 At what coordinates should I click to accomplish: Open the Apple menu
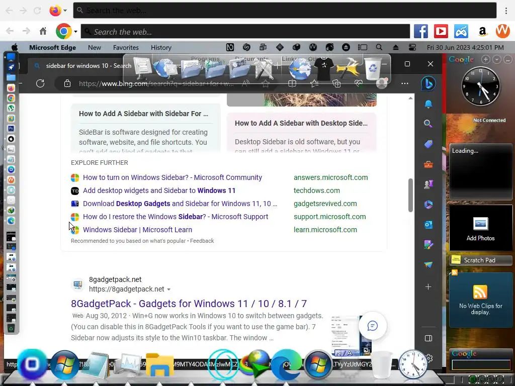click(x=15, y=47)
